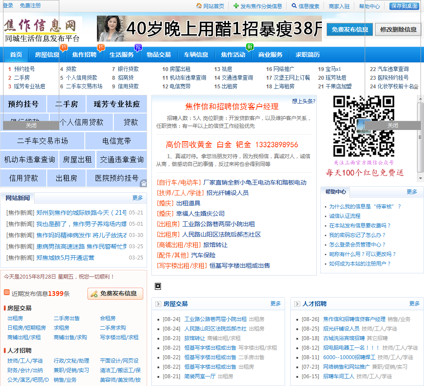Image resolution: width=424 pixels, height=386 pixels.
Task: Click the home icon beside 网站首页
Action: [x=199, y=6]
